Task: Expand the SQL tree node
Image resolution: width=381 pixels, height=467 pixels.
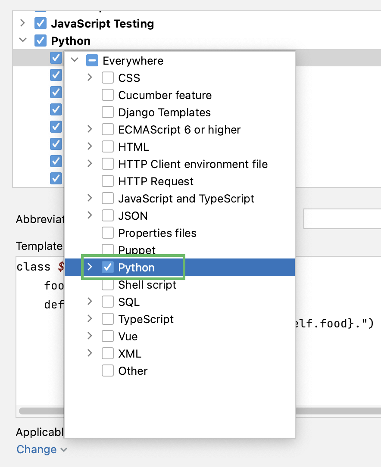Action: pos(90,302)
